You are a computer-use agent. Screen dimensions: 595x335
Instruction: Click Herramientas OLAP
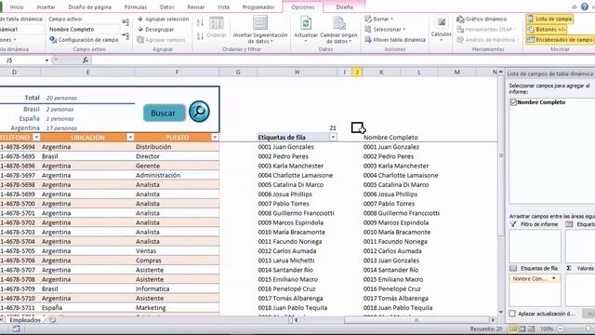[485, 29]
